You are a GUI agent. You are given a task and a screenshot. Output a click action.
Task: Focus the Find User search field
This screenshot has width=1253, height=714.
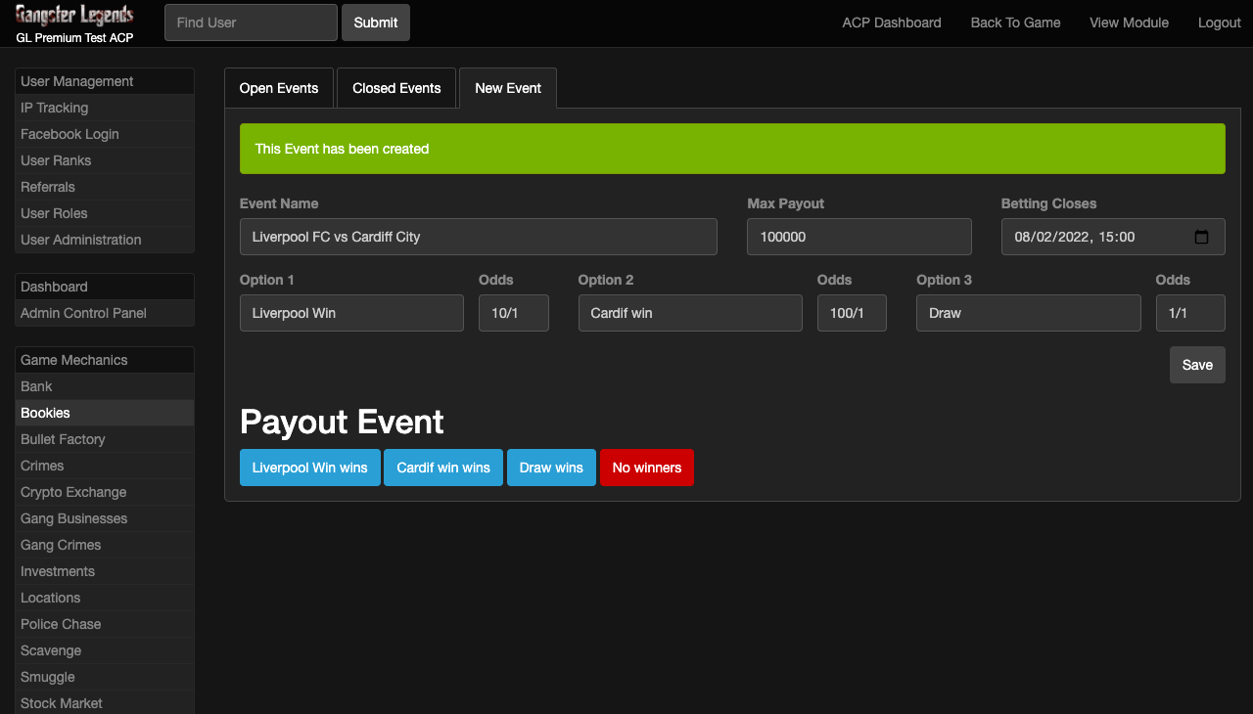251,22
